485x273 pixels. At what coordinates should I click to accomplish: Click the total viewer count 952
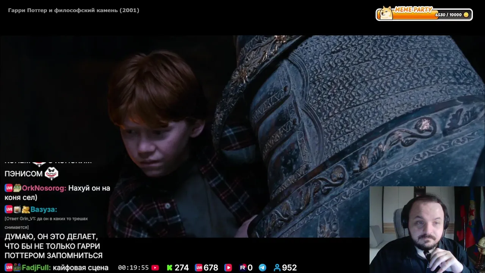click(x=289, y=268)
